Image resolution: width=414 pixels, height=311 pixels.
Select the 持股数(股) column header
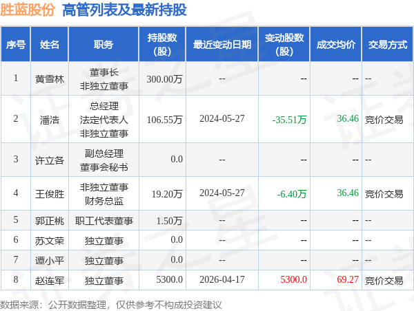(162, 45)
